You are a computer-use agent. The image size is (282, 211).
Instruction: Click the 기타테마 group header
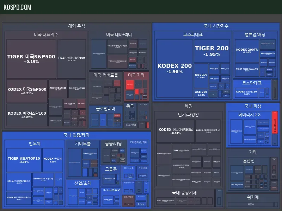pos(143,168)
